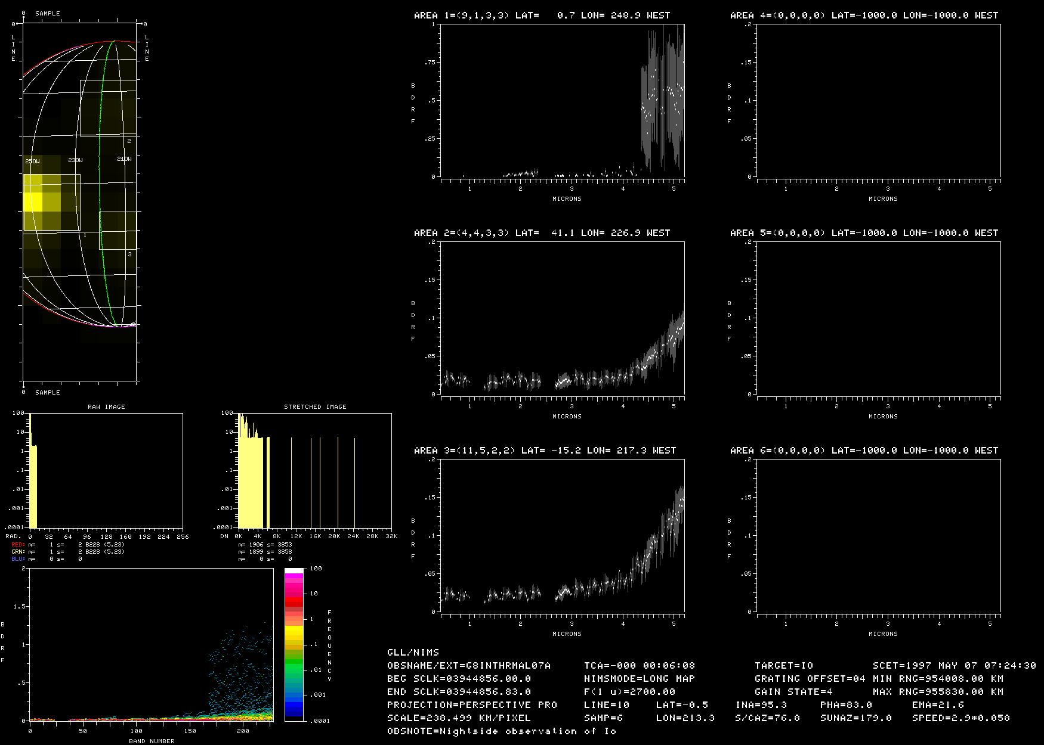This screenshot has width=1044, height=745.
Task: Click the BAND NUMBER axis label
Action: 152,741
